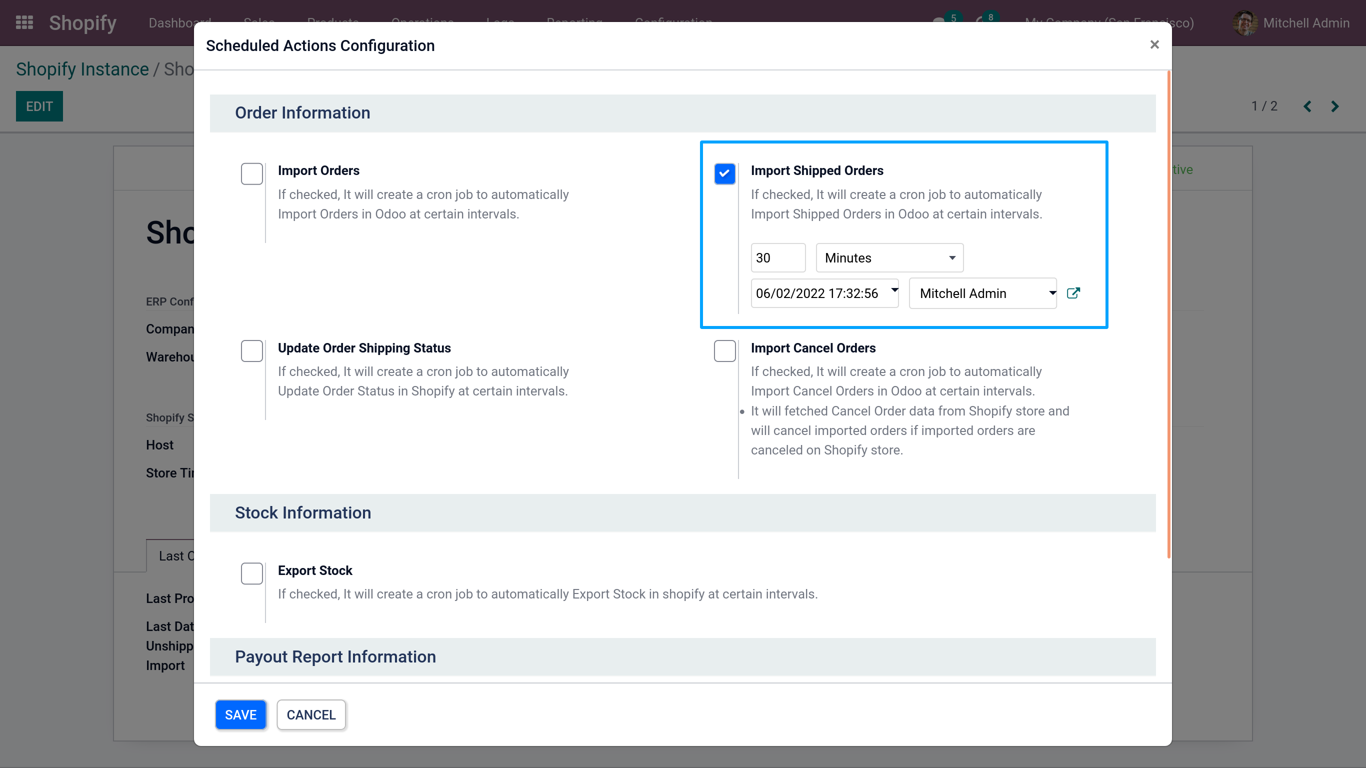Enable Update Order Shipping Status checkbox
The height and width of the screenshot is (768, 1366).
[252, 350]
